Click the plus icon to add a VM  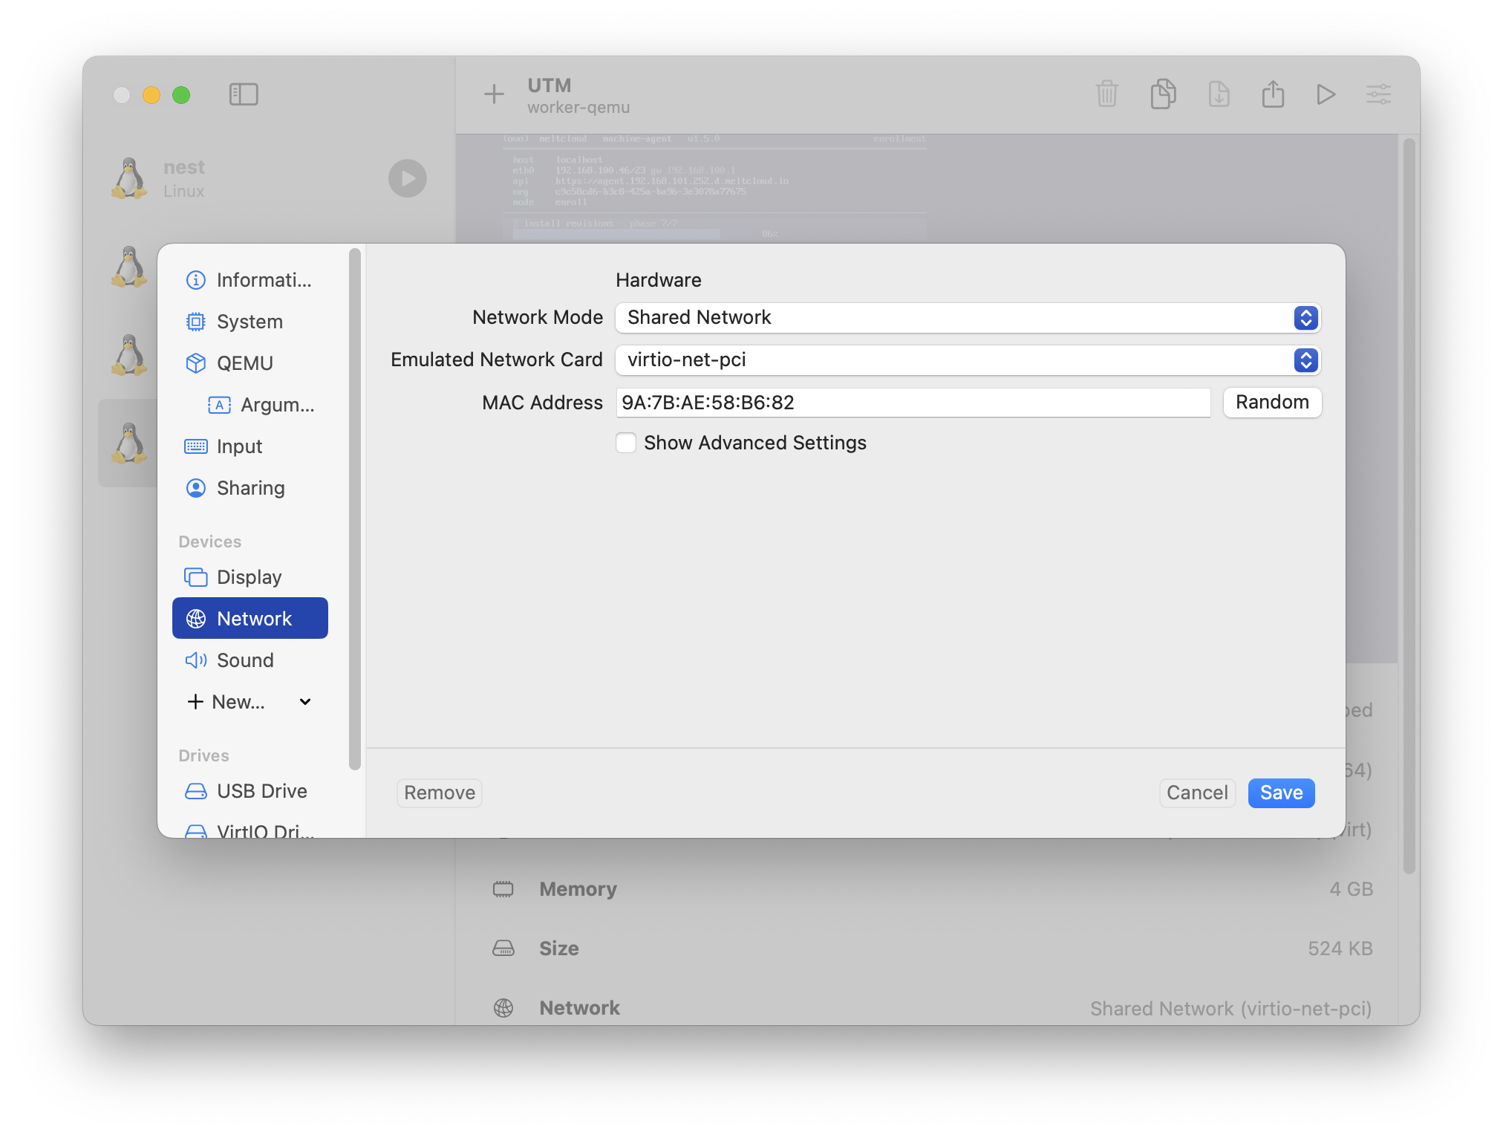(494, 94)
